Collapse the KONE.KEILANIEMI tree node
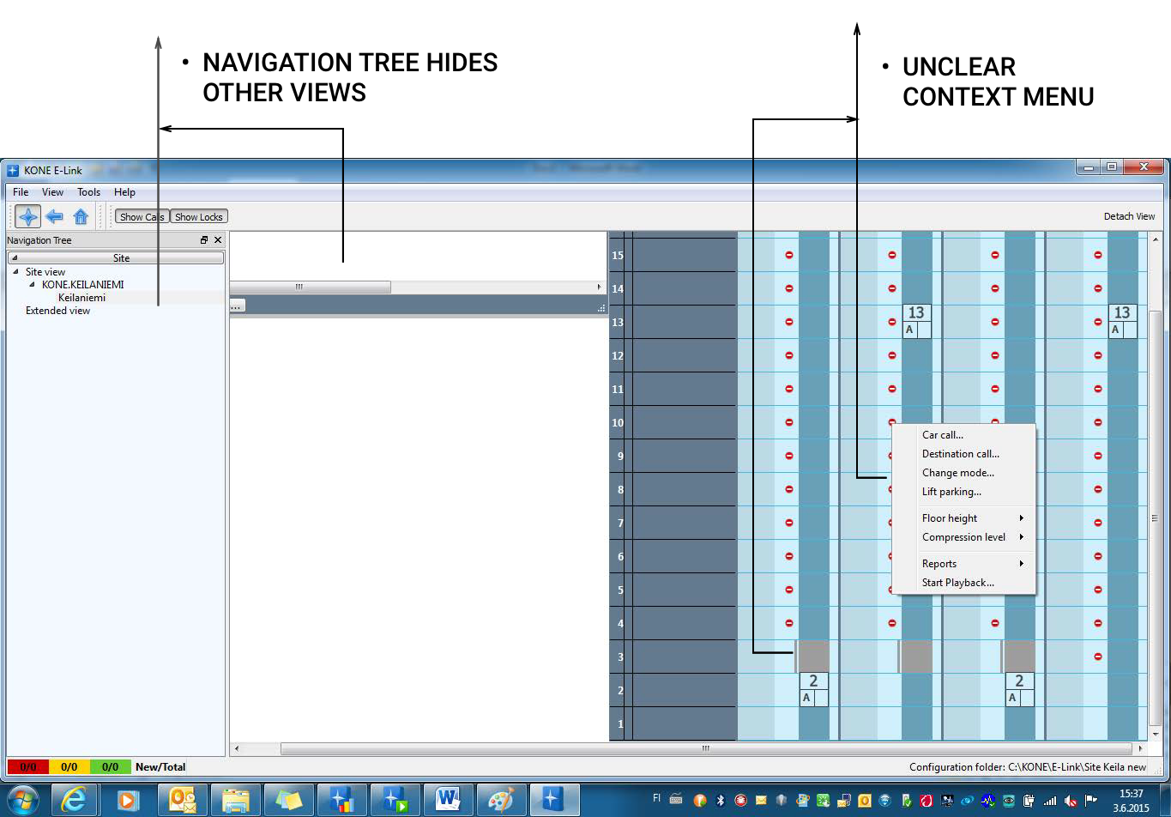 coord(33,285)
